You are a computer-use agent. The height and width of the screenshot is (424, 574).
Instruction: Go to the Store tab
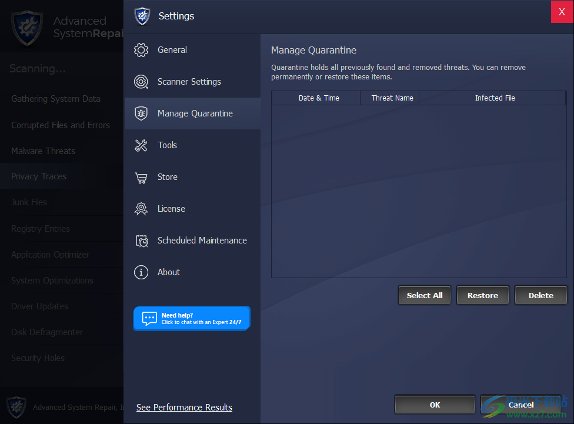[x=192, y=177]
